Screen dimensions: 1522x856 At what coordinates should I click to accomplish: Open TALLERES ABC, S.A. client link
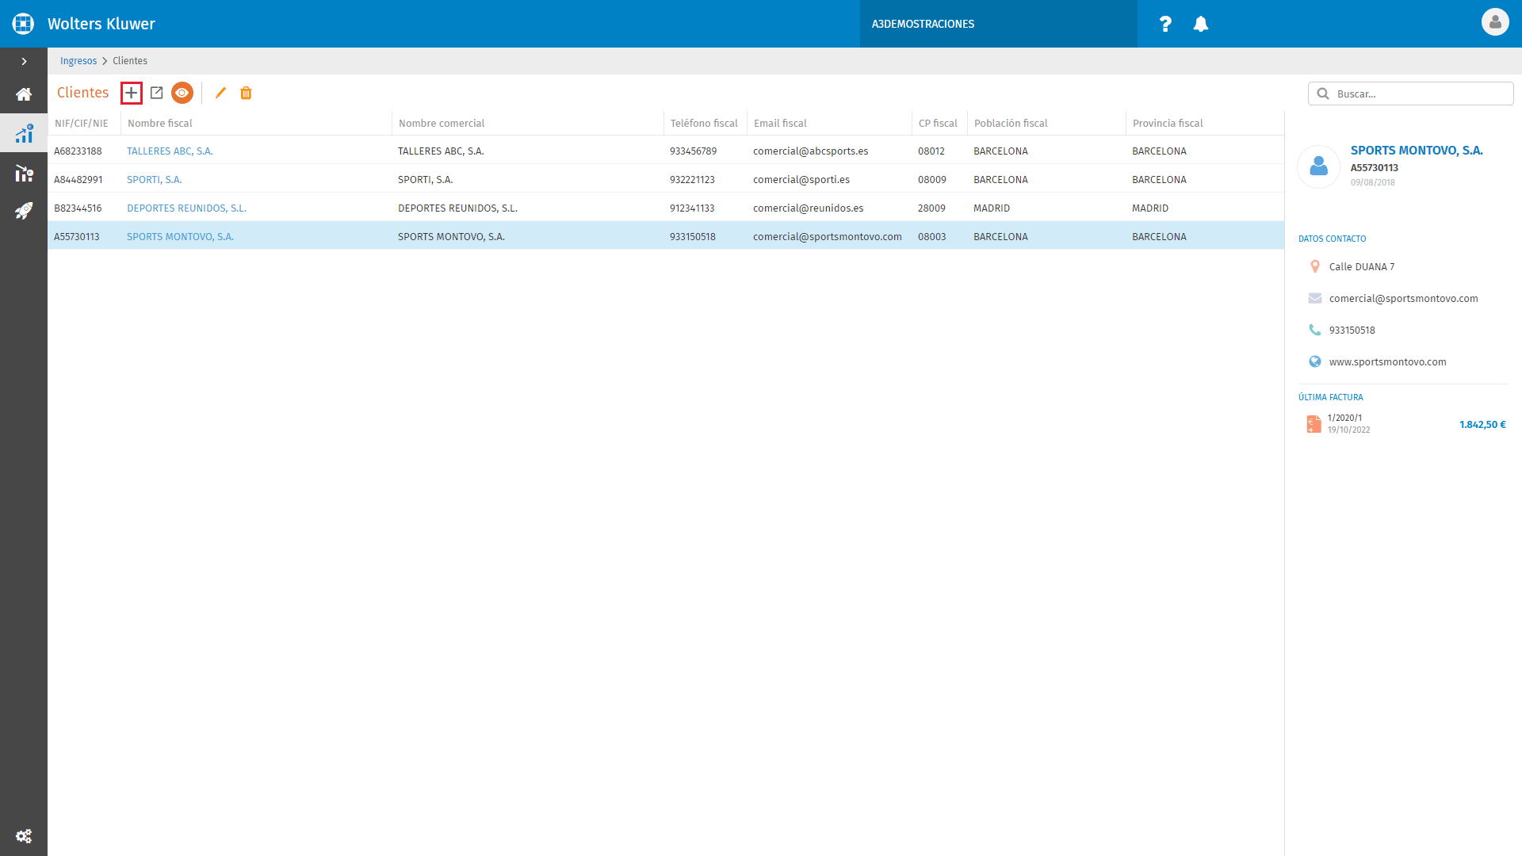170,151
